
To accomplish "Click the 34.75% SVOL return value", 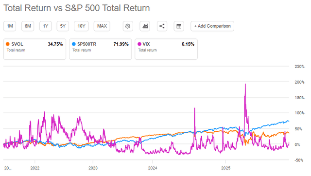I will (x=55, y=44).
